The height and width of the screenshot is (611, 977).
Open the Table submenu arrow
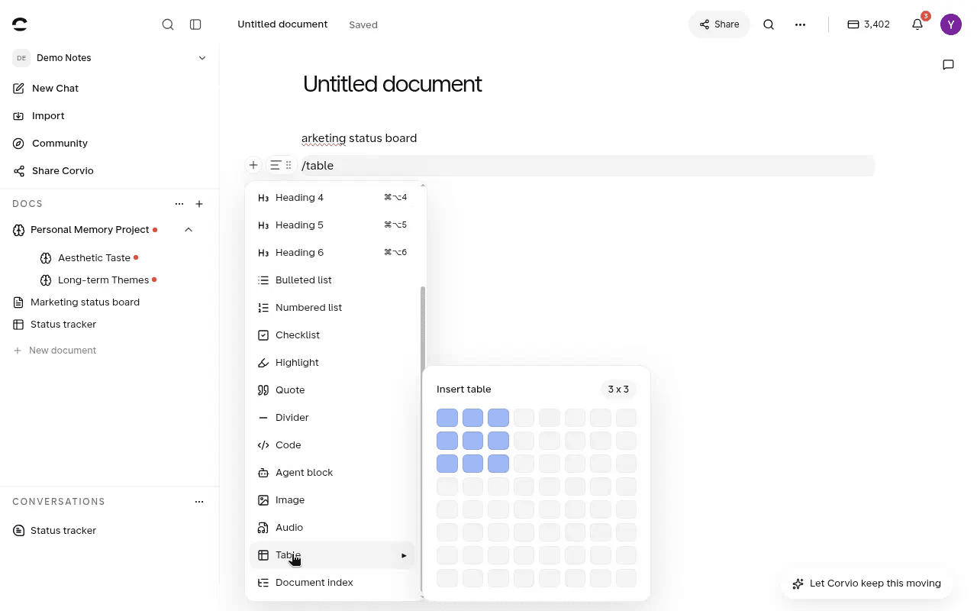(x=404, y=555)
